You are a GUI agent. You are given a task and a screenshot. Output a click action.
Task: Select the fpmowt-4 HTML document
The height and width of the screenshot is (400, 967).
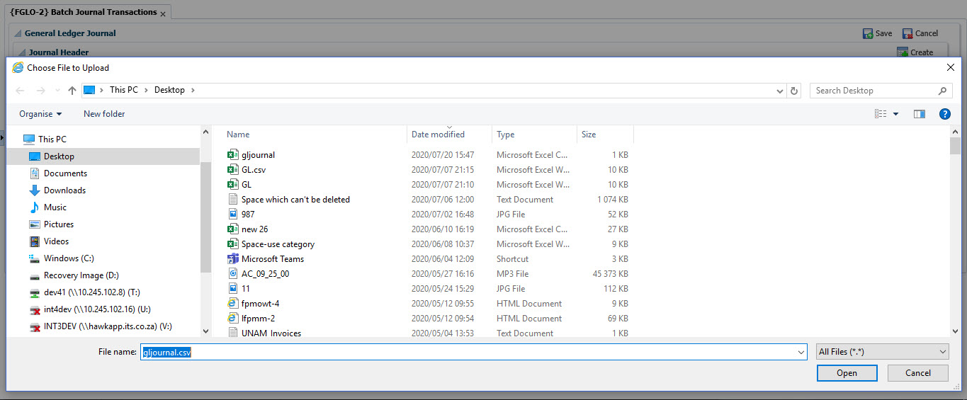click(x=260, y=304)
